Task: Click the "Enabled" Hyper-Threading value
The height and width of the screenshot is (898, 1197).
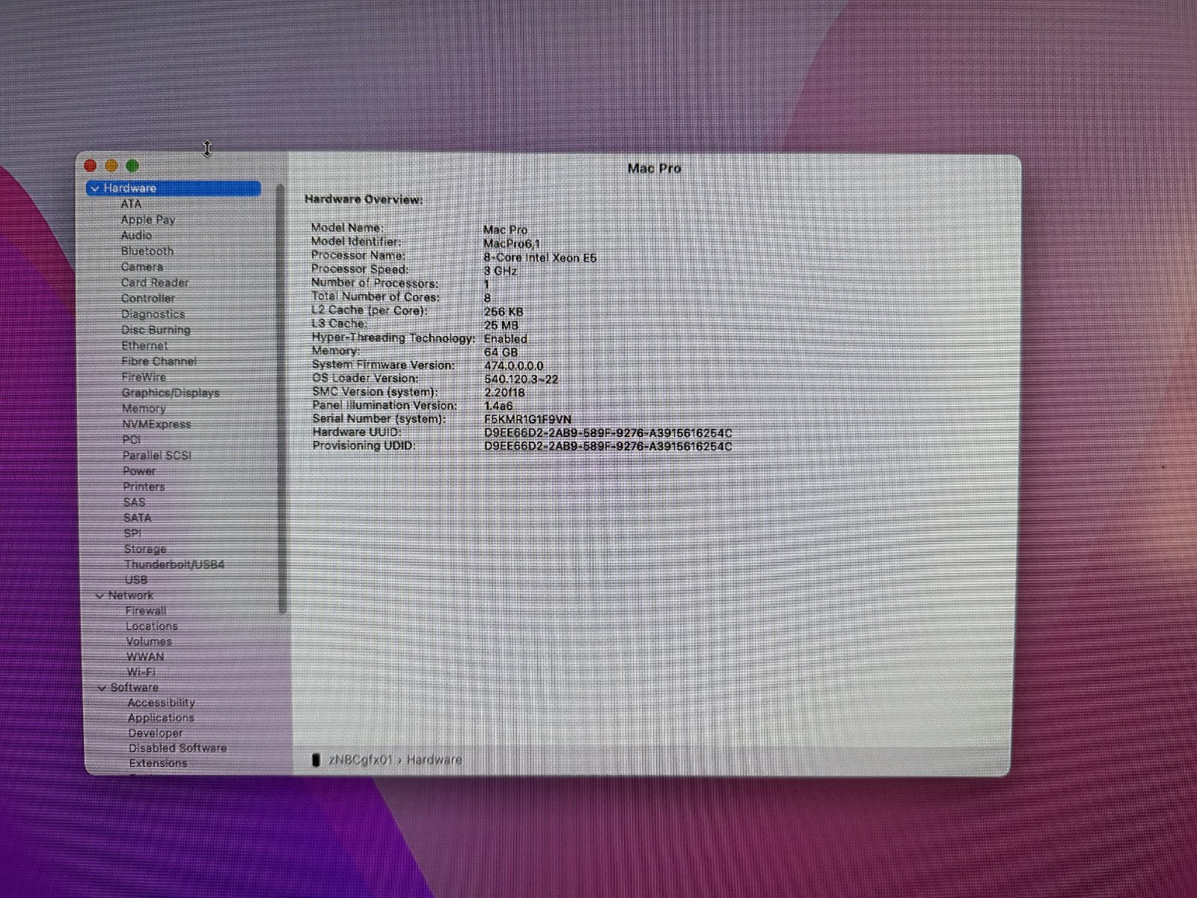Action: coord(506,339)
